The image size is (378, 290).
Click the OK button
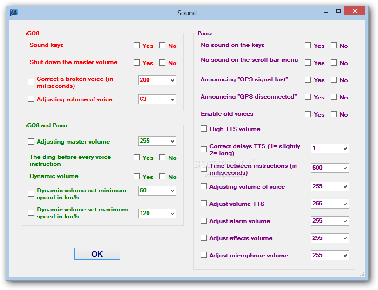point(97,254)
